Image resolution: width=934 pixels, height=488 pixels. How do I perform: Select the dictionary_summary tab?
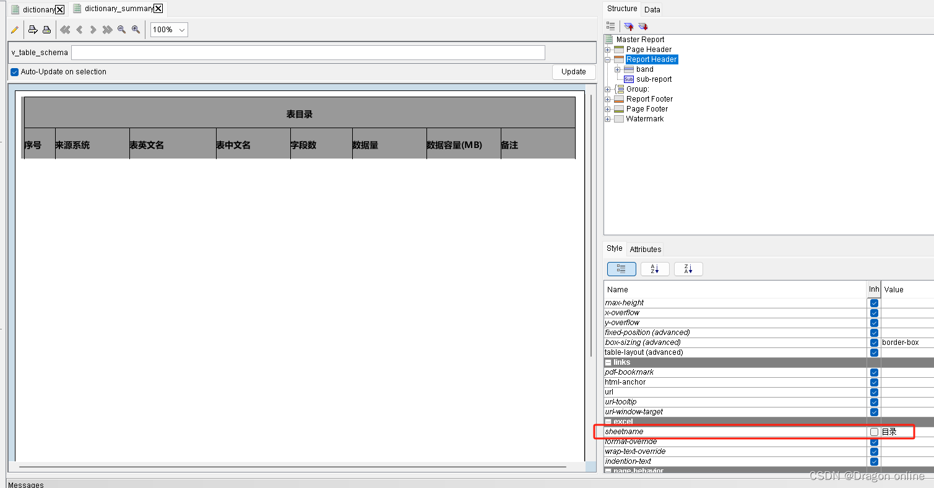[x=119, y=8]
